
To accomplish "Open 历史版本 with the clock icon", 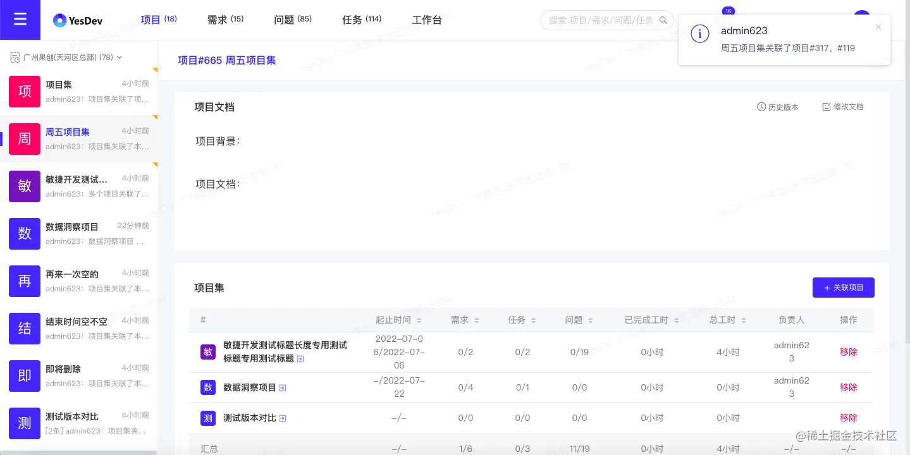I will pos(777,106).
